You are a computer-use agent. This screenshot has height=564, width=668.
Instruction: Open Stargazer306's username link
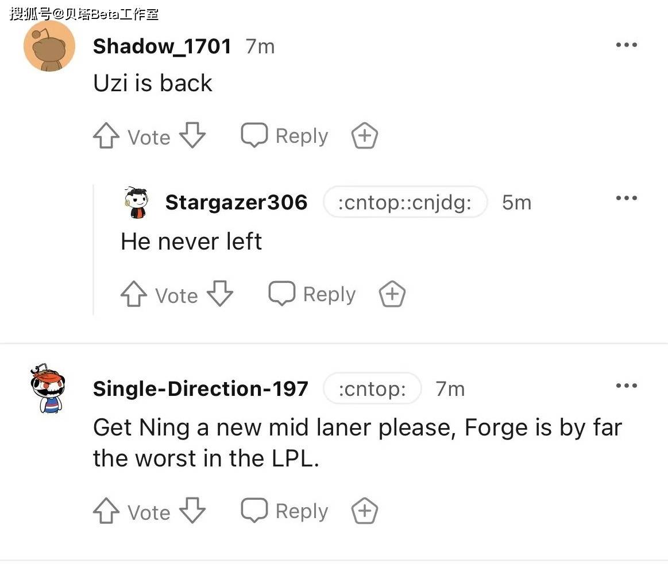(236, 202)
